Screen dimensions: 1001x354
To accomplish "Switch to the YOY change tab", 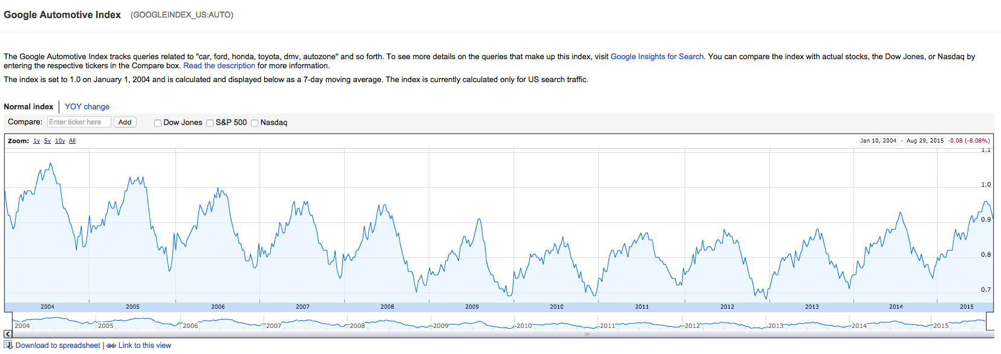I will pos(87,106).
